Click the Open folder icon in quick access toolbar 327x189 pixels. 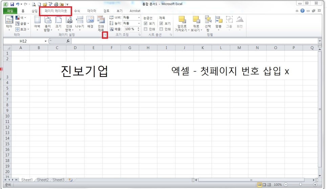[45, 4]
